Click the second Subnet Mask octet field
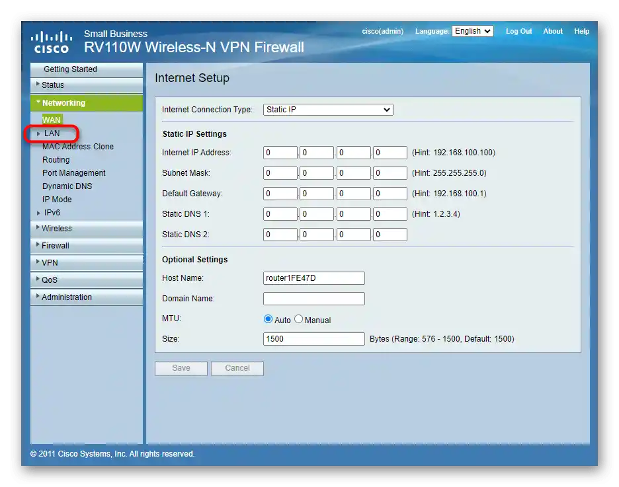The width and height of the screenshot is (619, 487). tap(317, 173)
